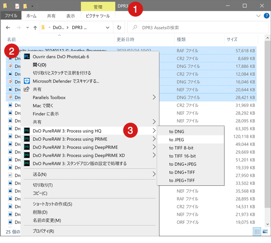Click the help question mark icon
The height and width of the screenshot is (243, 271).
267,16
